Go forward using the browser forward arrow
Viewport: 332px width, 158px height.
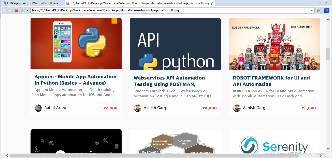pyautogui.click(x=11, y=10)
